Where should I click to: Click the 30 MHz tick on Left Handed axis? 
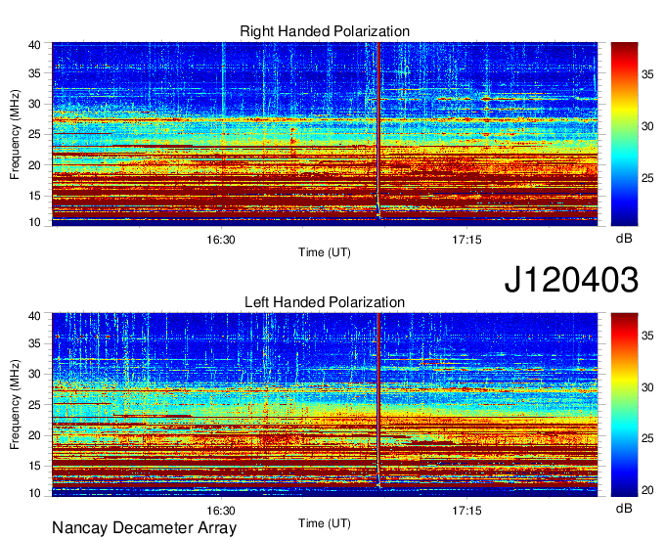click(34, 374)
